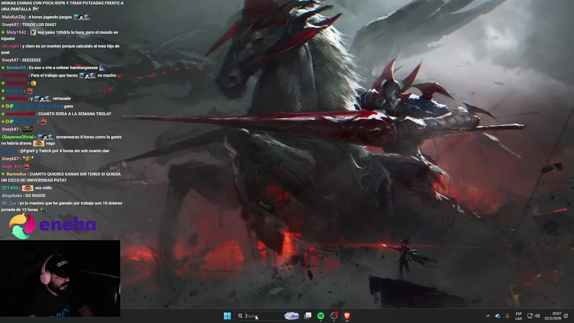Screen dimensions: 574x323
Task: Click the eneba sponsor logo
Action: pos(53,226)
